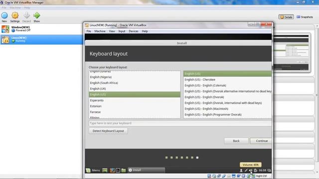The image size is (319, 179).
Task: Click Linux(NEW) preview thumbnail in Manager
Action: 291,53
